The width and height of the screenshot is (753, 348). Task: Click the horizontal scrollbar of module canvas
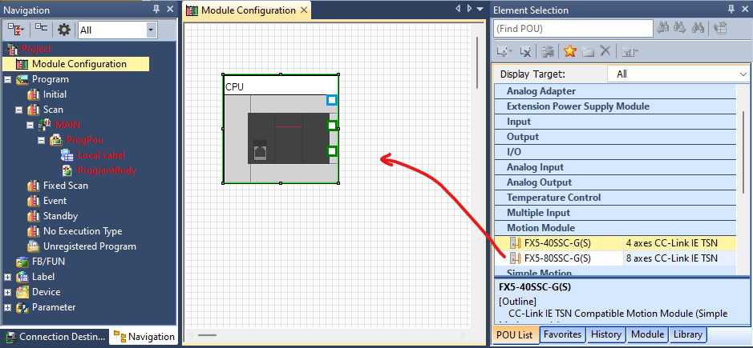point(208,335)
